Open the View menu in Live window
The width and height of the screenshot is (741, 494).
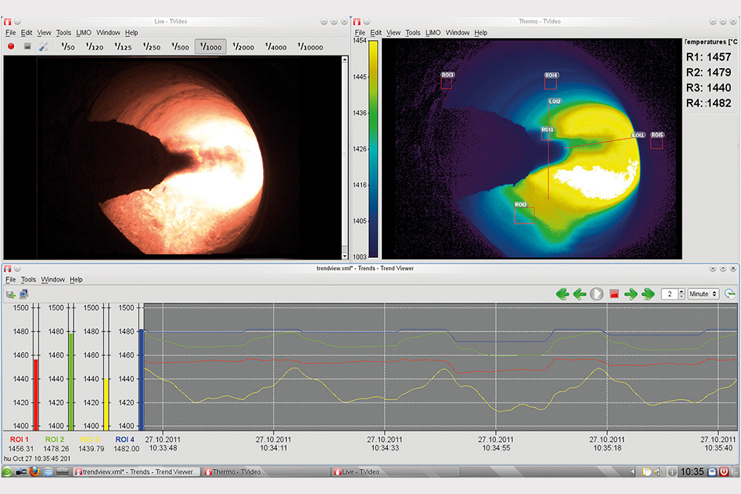(44, 33)
